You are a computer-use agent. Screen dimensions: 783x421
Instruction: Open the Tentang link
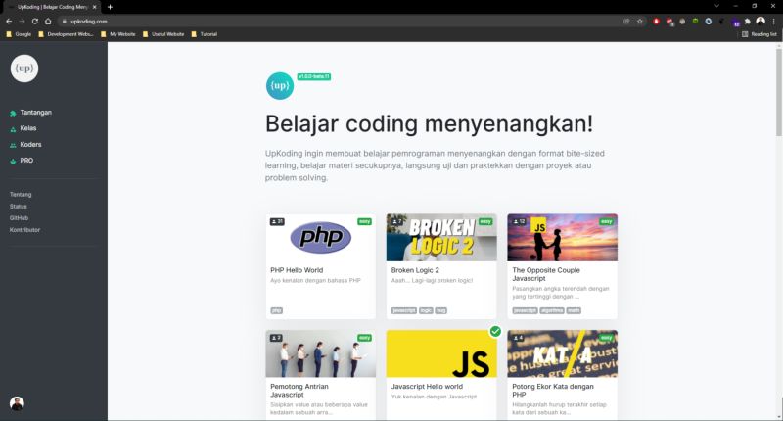click(x=21, y=194)
